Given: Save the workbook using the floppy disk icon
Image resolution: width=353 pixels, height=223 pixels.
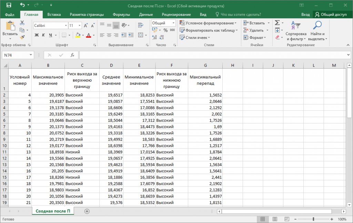Looking at the screenshot, I should (x=9, y=5).
